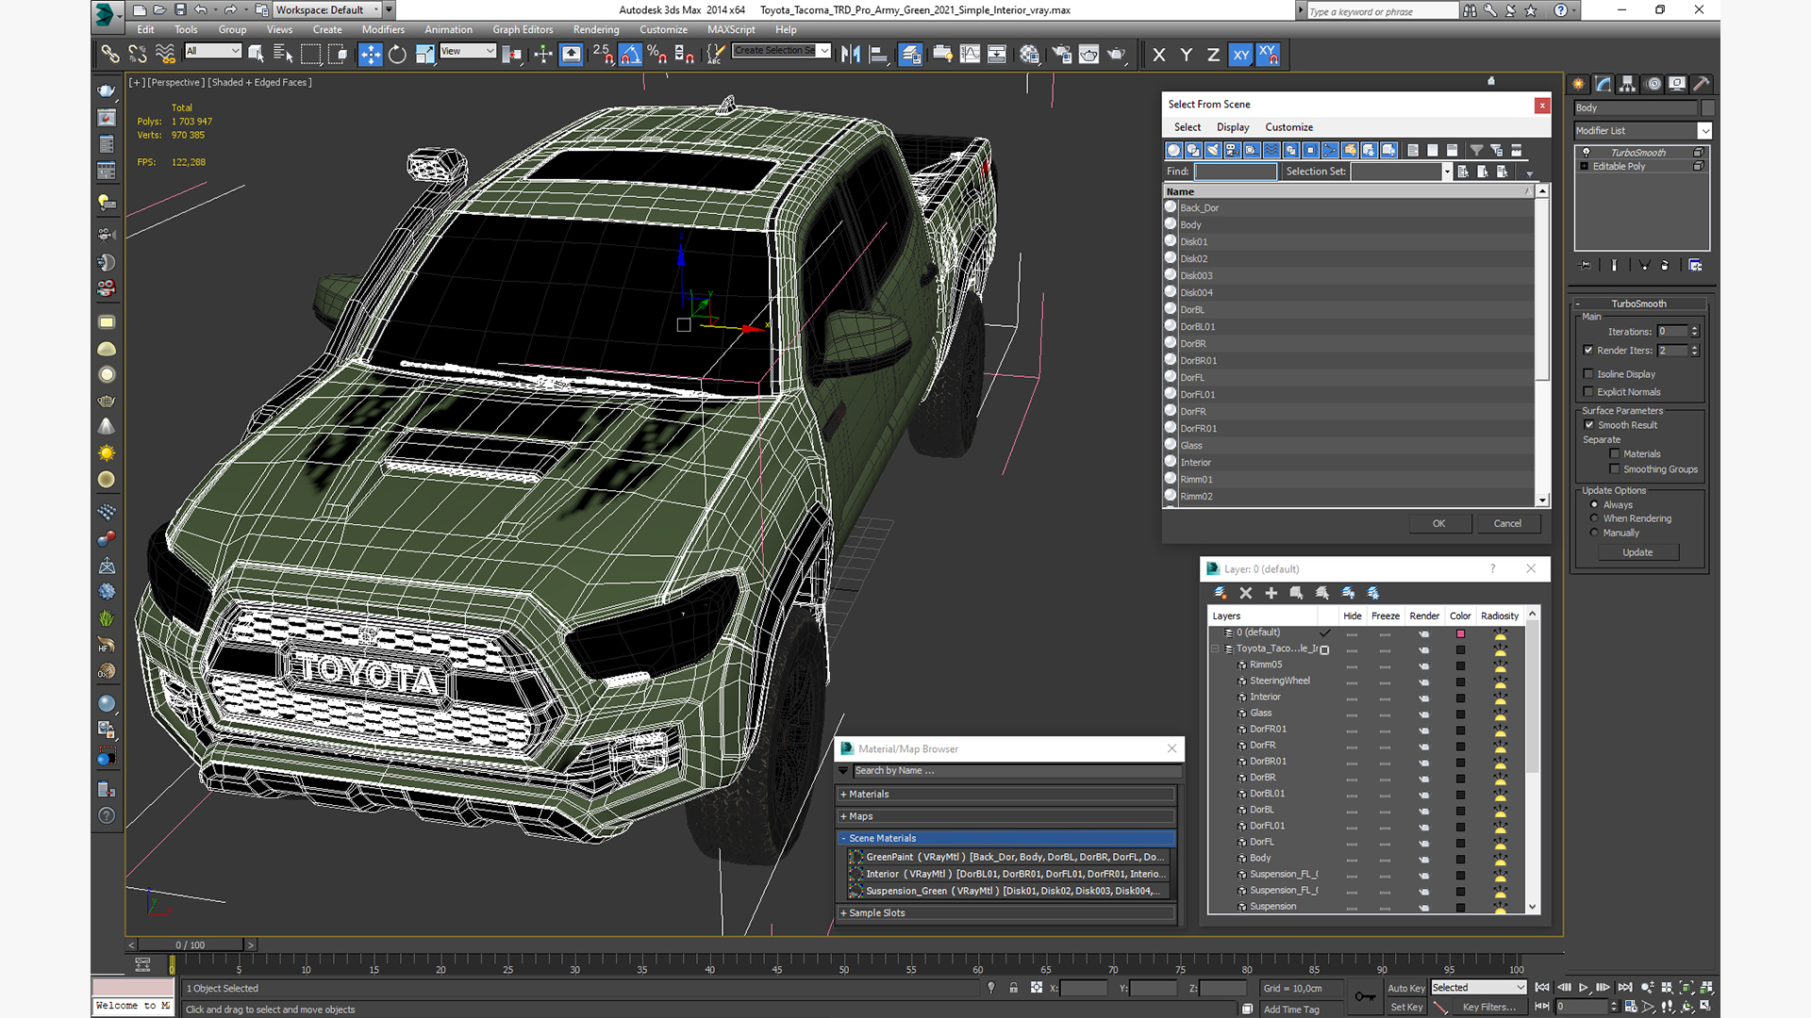Open the Create command panel tab
Viewport: 1811px width, 1018px height.
[x=1579, y=84]
